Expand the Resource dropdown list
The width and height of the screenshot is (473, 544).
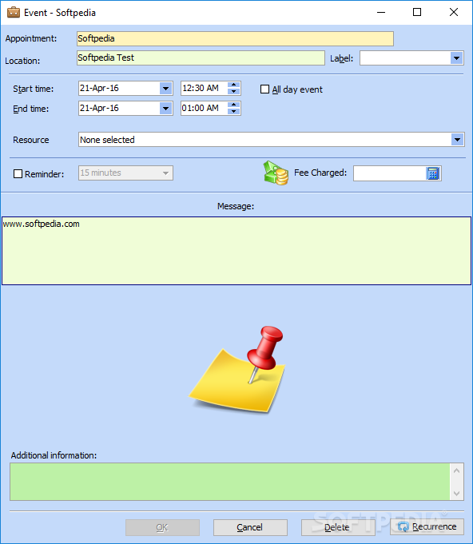pos(457,140)
